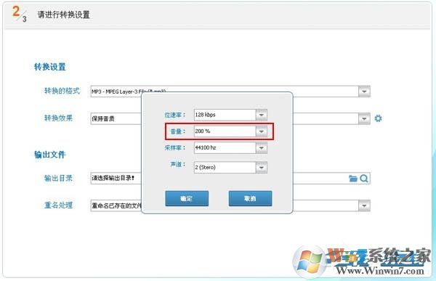Click the 位速率 label in dialog
Image resolution: width=436 pixels, height=281 pixels.
(175, 115)
